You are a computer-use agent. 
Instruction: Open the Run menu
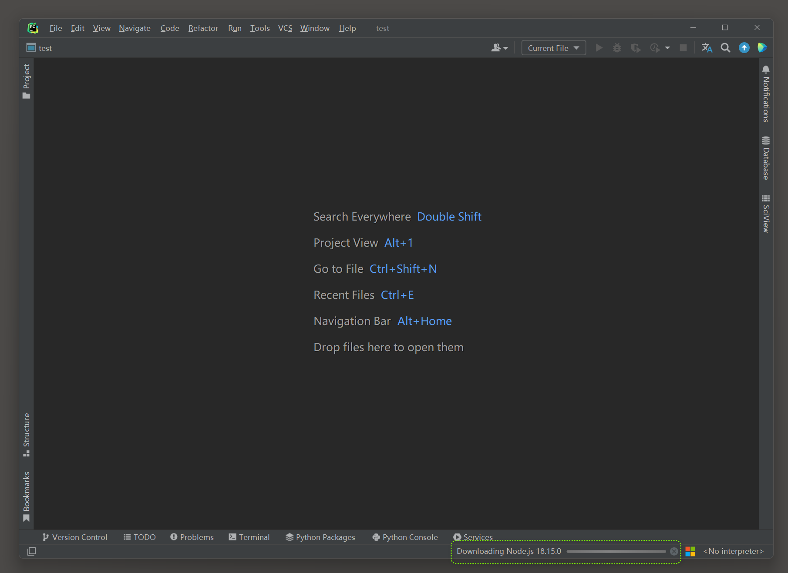point(235,28)
